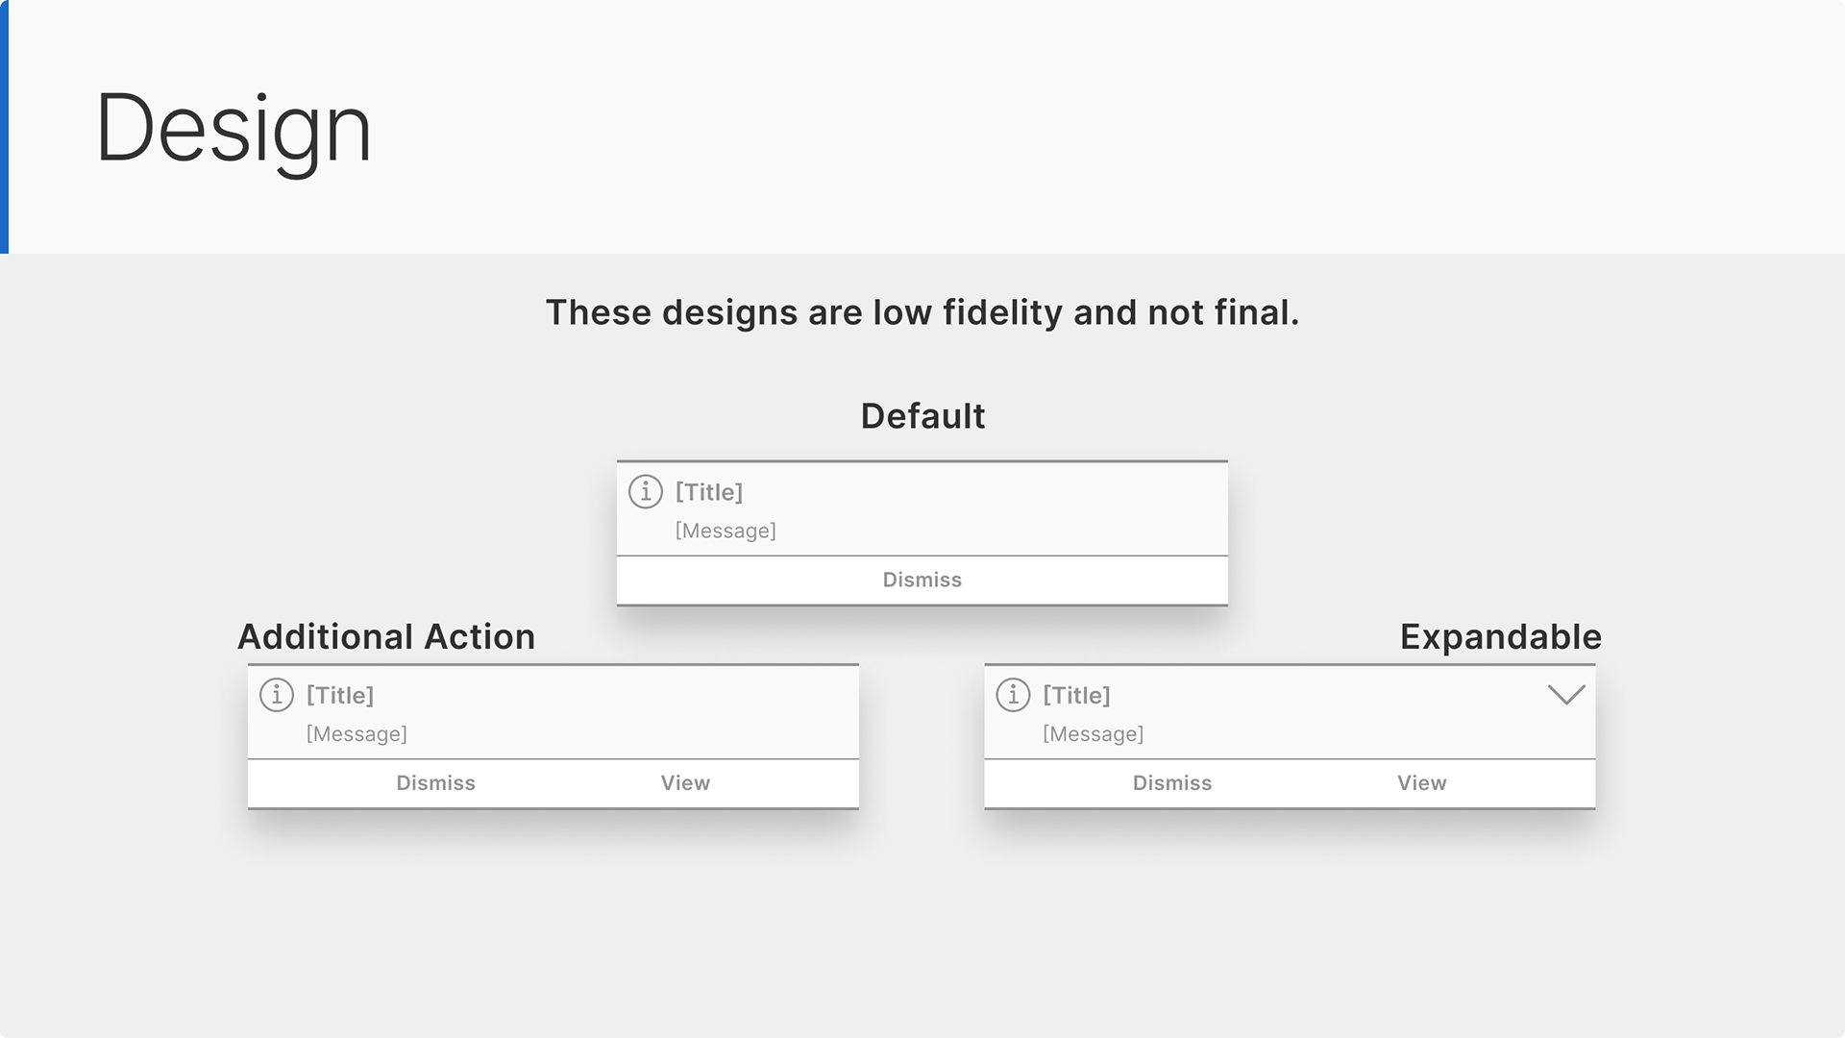Select [Message] in the Expandable card

[x=1094, y=734]
